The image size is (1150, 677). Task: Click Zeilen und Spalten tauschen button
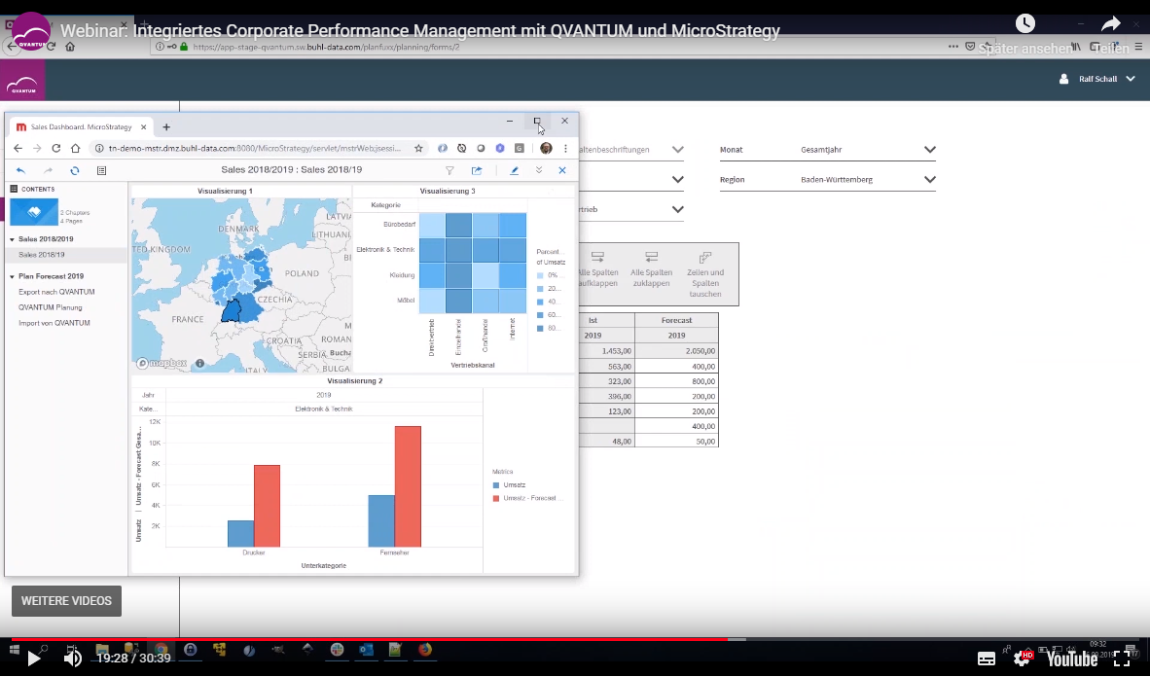tap(704, 274)
